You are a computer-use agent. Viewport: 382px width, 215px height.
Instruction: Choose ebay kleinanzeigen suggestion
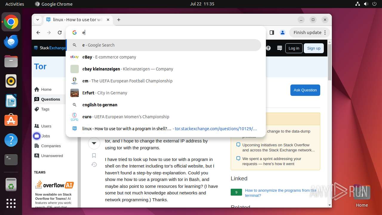[164, 69]
